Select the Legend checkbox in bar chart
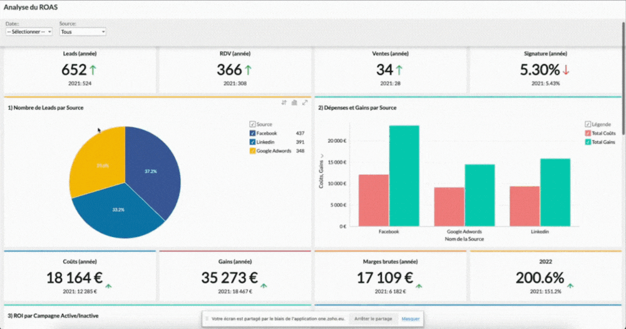The width and height of the screenshot is (626, 329). pos(588,125)
